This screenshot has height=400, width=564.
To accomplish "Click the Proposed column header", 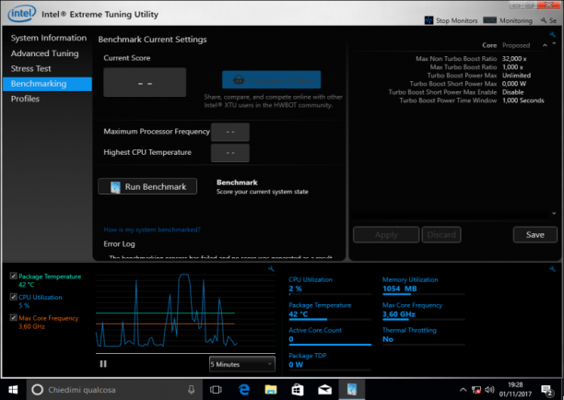I will pyautogui.click(x=516, y=45).
